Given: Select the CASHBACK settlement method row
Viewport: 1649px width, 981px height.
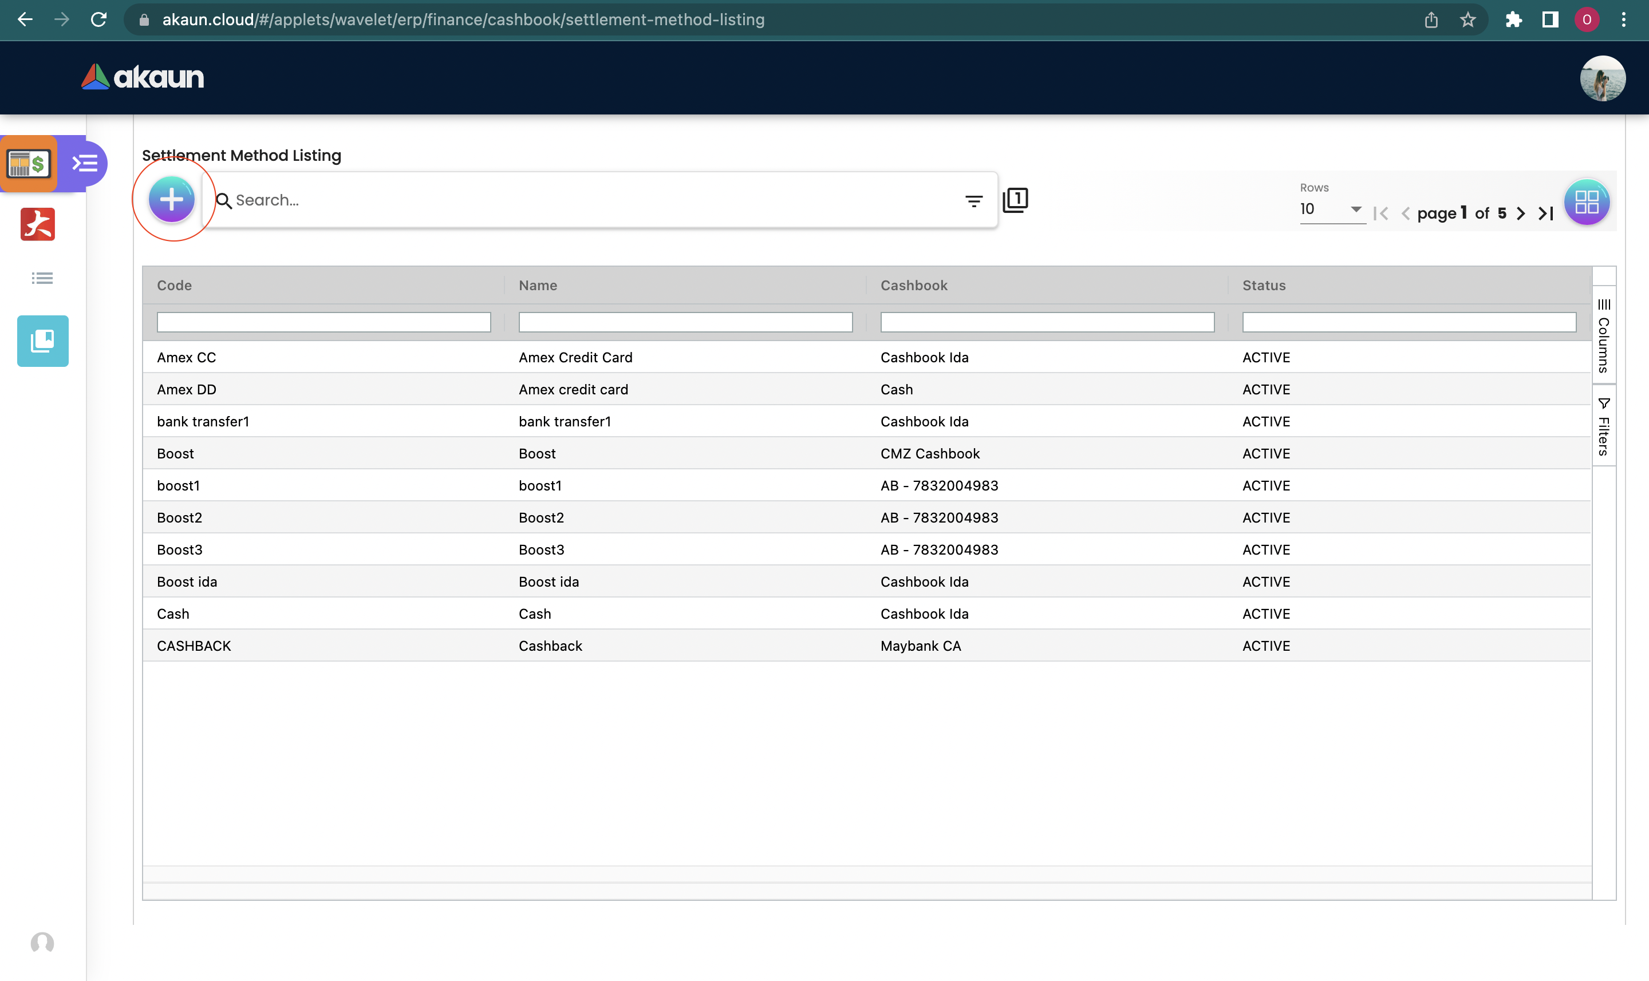Looking at the screenshot, I should (x=194, y=646).
